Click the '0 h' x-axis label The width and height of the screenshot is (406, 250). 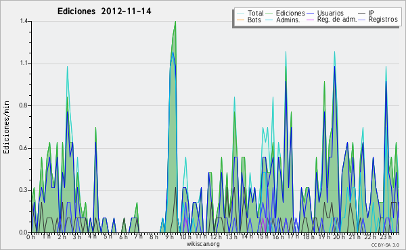coord(30,237)
